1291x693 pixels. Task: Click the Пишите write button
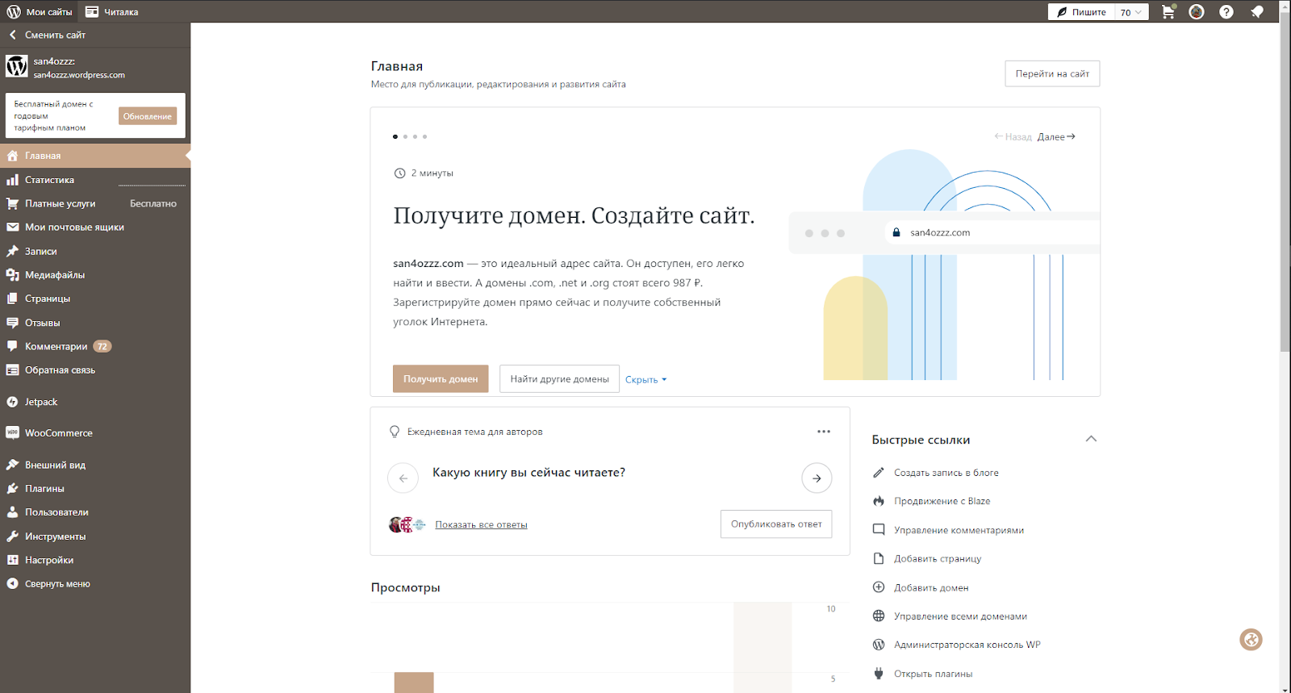click(x=1081, y=12)
